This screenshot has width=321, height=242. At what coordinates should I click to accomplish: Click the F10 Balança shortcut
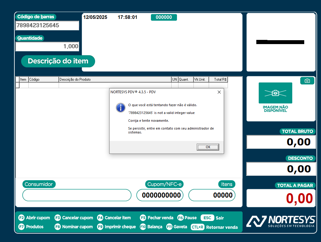click(x=151, y=227)
